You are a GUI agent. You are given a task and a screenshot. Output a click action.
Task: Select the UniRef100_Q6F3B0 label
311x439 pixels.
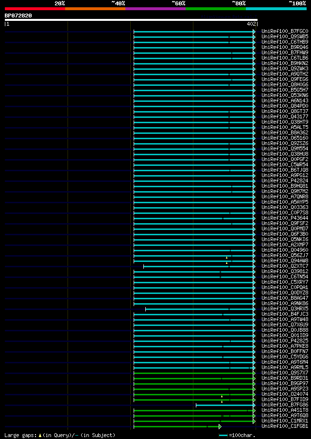coord(285,234)
